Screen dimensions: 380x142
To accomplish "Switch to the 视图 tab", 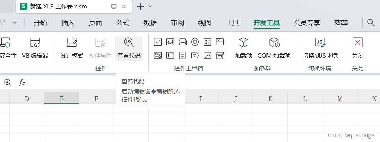I will [x=205, y=23].
